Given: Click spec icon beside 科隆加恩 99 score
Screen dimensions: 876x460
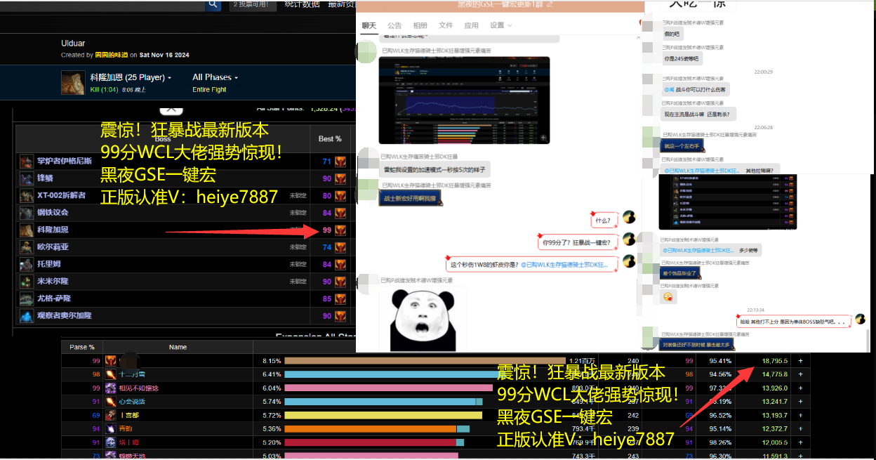Looking at the screenshot, I should pyautogui.click(x=340, y=230).
